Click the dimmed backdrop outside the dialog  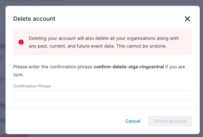point(3,65)
